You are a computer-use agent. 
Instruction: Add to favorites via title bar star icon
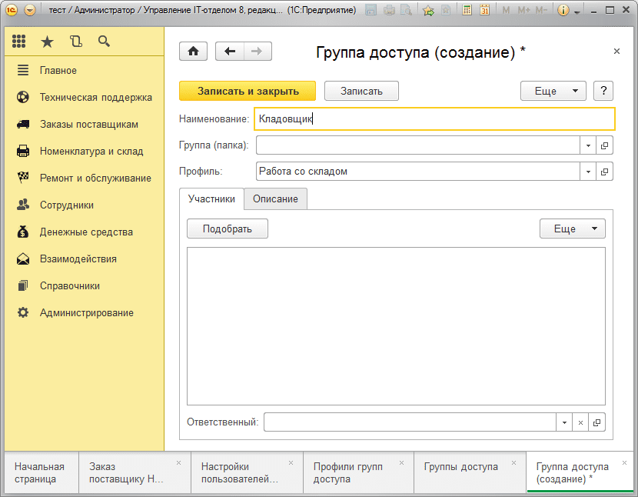coord(428,10)
